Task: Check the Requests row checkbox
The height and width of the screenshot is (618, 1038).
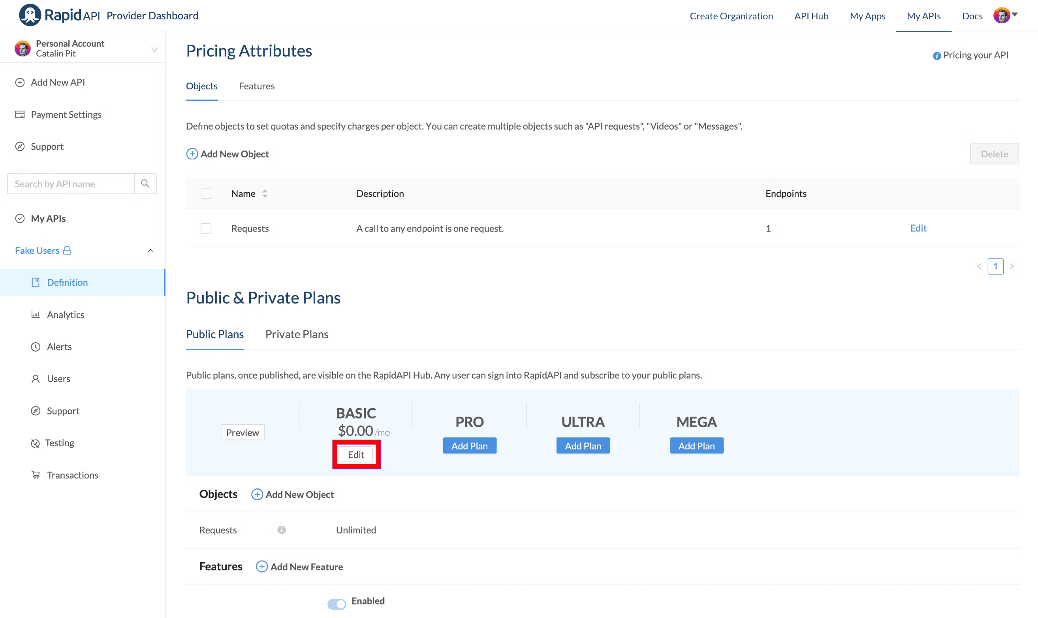Action: point(206,228)
